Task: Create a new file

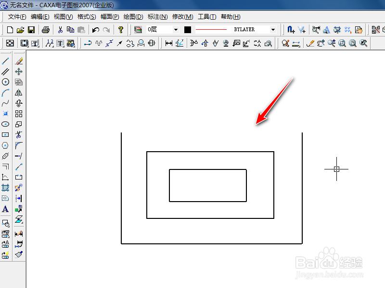Action: tap(10, 30)
